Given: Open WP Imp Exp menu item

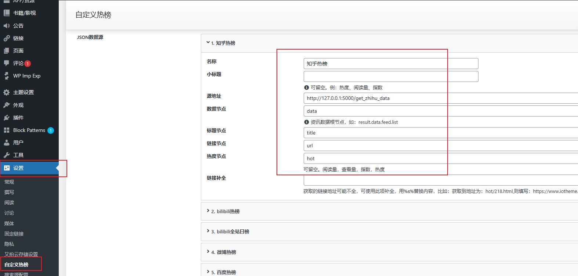Looking at the screenshot, I should [26, 76].
